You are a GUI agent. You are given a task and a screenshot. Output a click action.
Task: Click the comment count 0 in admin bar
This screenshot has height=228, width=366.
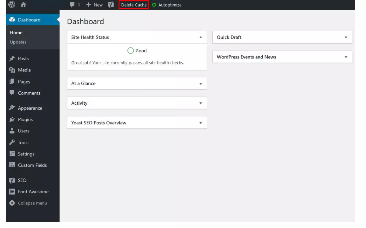pyautogui.click(x=79, y=5)
